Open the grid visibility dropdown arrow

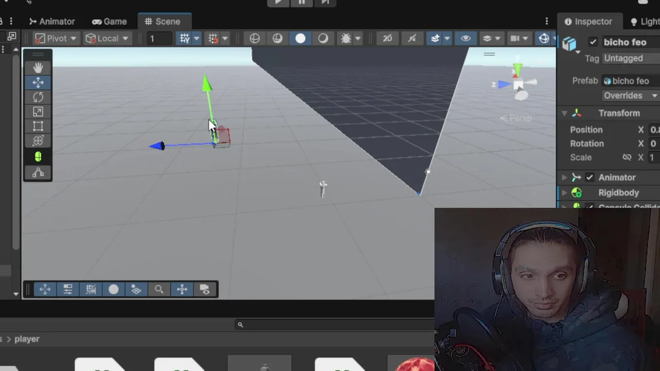coord(196,39)
